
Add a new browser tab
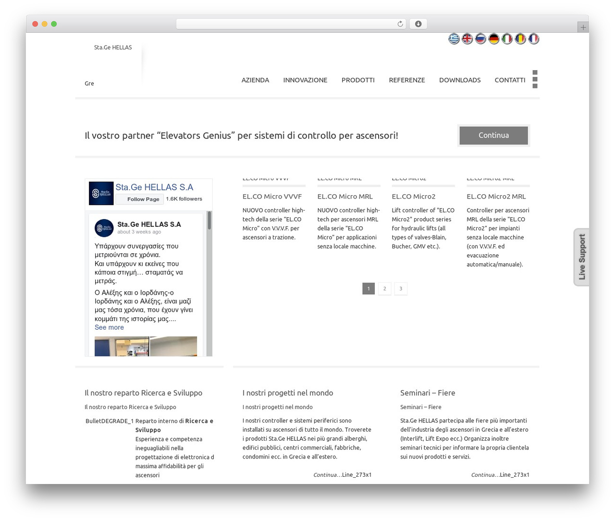pos(583,27)
